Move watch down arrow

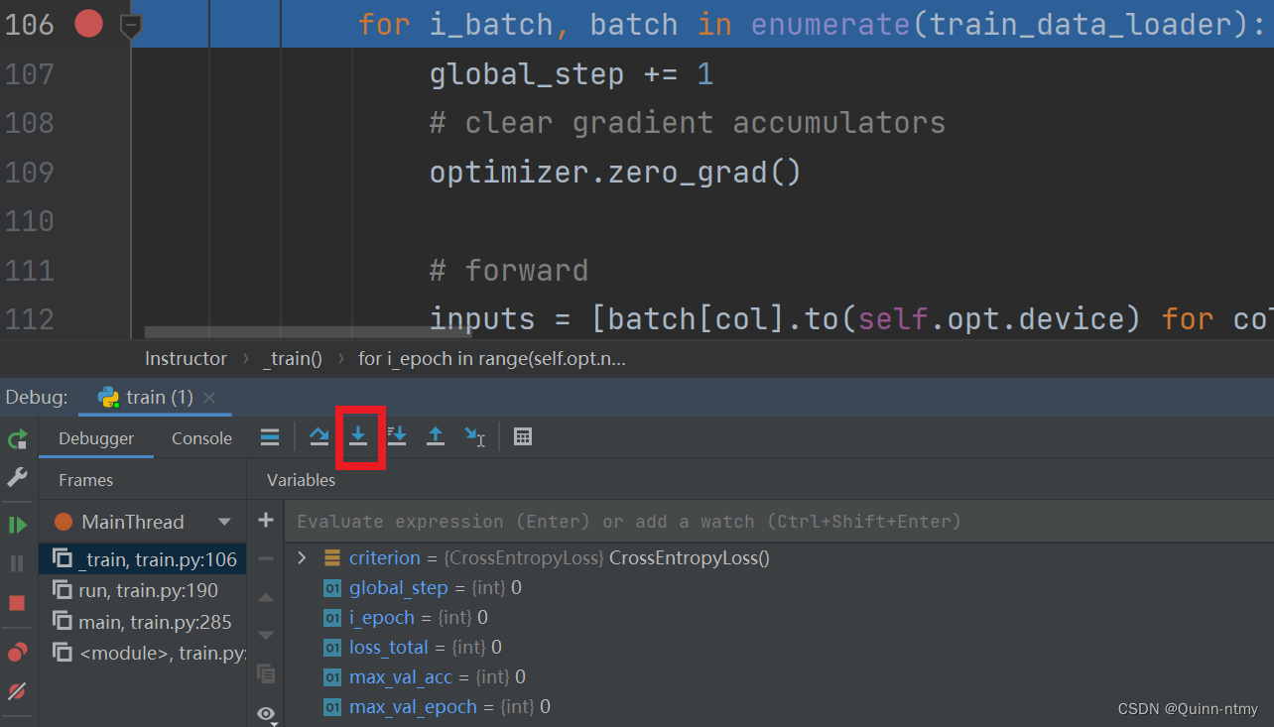click(266, 635)
